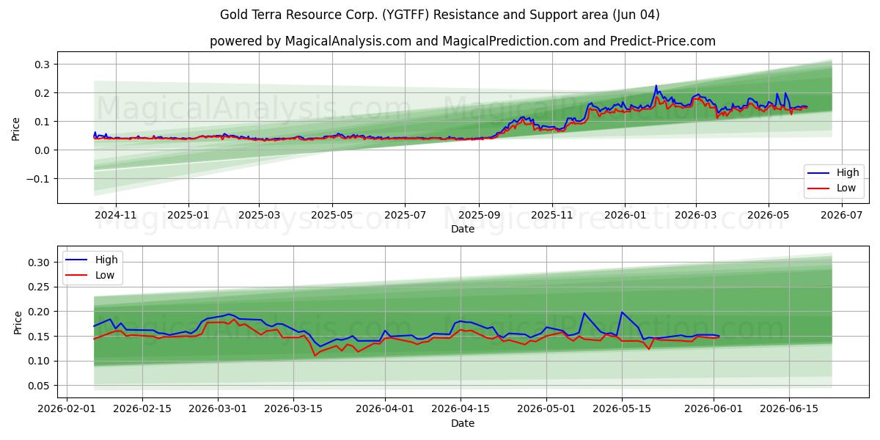Click the '2025-11' date tick
Screen dimensions: 880x440
click(x=552, y=215)
